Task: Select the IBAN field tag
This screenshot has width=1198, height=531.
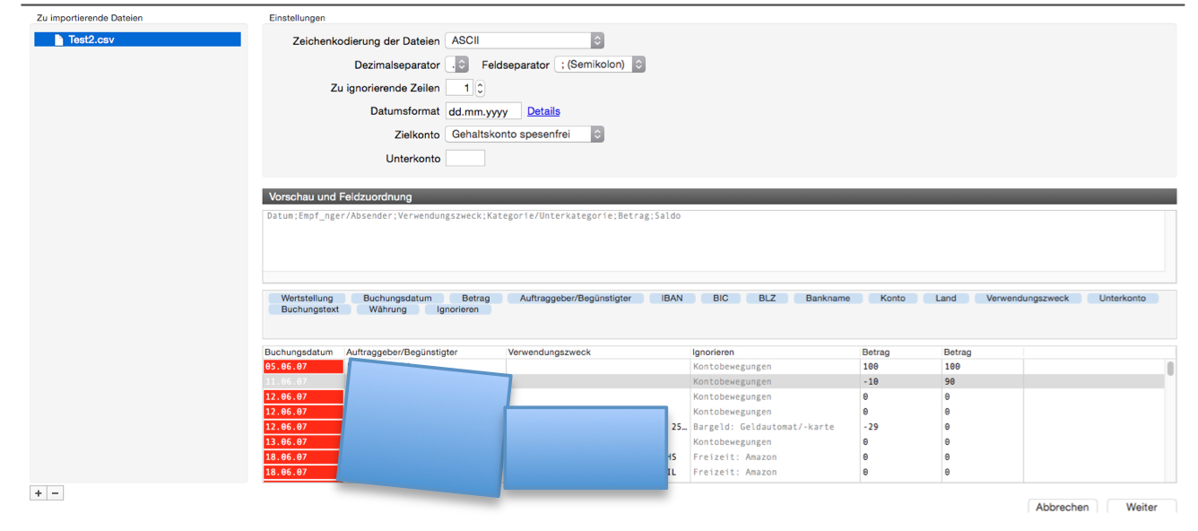Action: tap(672, 299)
